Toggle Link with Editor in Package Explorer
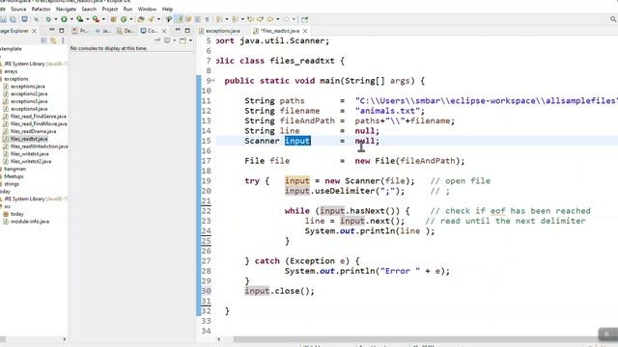The width and height of the screenshot is (618, 347). coord(53,40)
